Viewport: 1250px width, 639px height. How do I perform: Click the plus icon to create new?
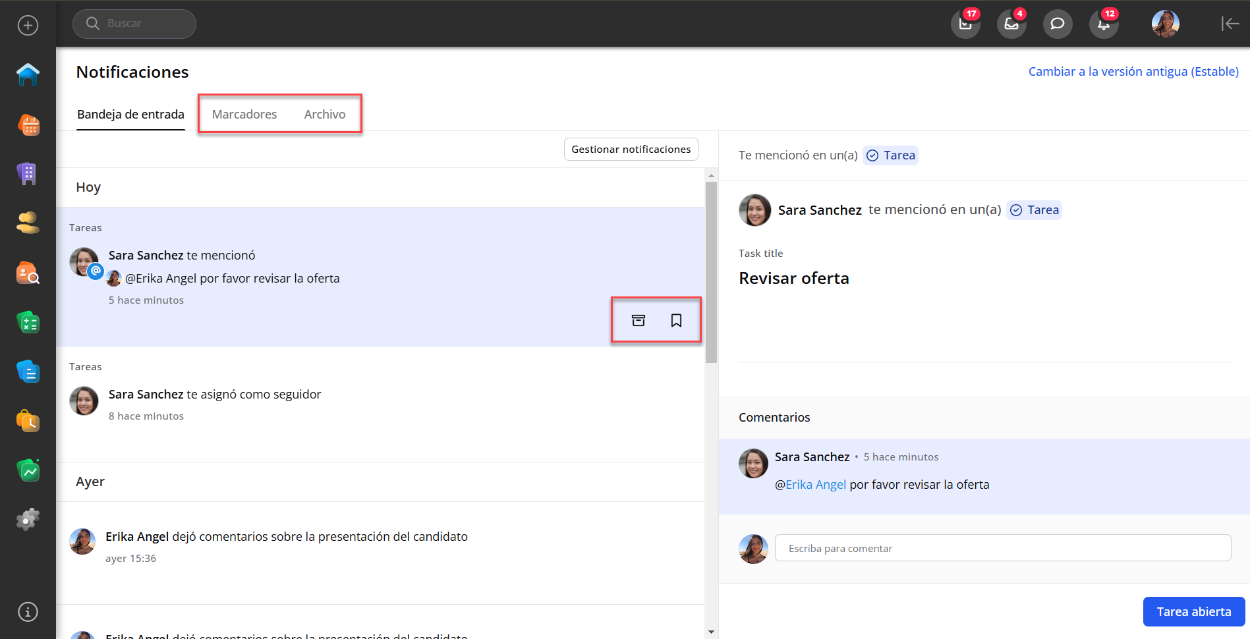tap(28, 26)
